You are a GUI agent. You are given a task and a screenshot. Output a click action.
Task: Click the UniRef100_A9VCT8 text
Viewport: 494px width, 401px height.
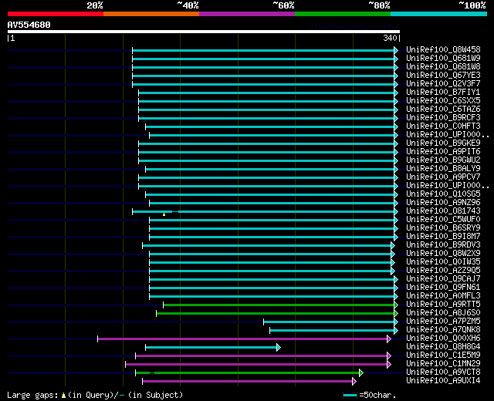pyautogui.click(x=443, y=372)
